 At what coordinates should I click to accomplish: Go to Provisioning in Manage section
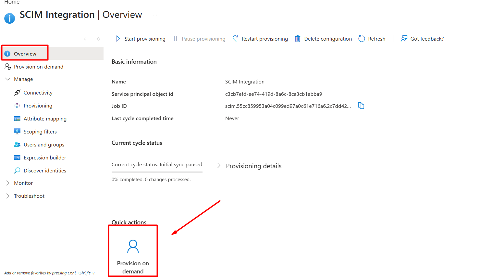[x=38, y=106]
